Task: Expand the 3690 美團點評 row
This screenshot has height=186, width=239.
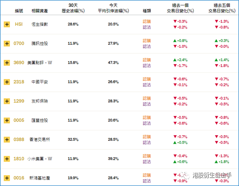Action: click(x=7, y=63)
